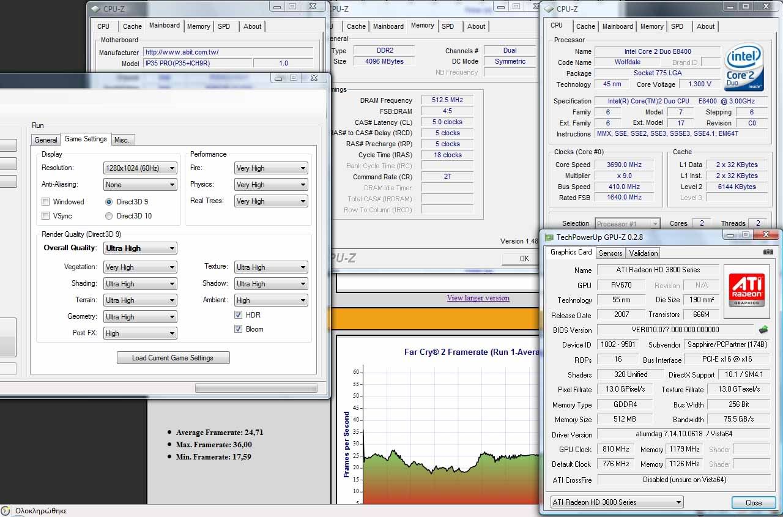Expand the Geometry quality dropdown

[x=140, y=317]
